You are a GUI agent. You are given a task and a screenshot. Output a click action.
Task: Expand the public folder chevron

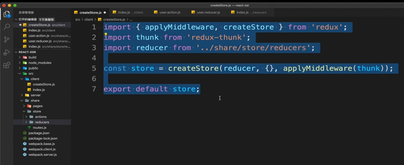[x=20, y=68]
